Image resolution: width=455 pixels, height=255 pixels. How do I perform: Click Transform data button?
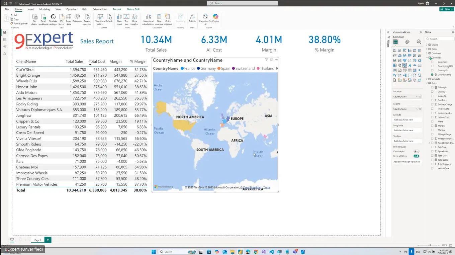100,19
